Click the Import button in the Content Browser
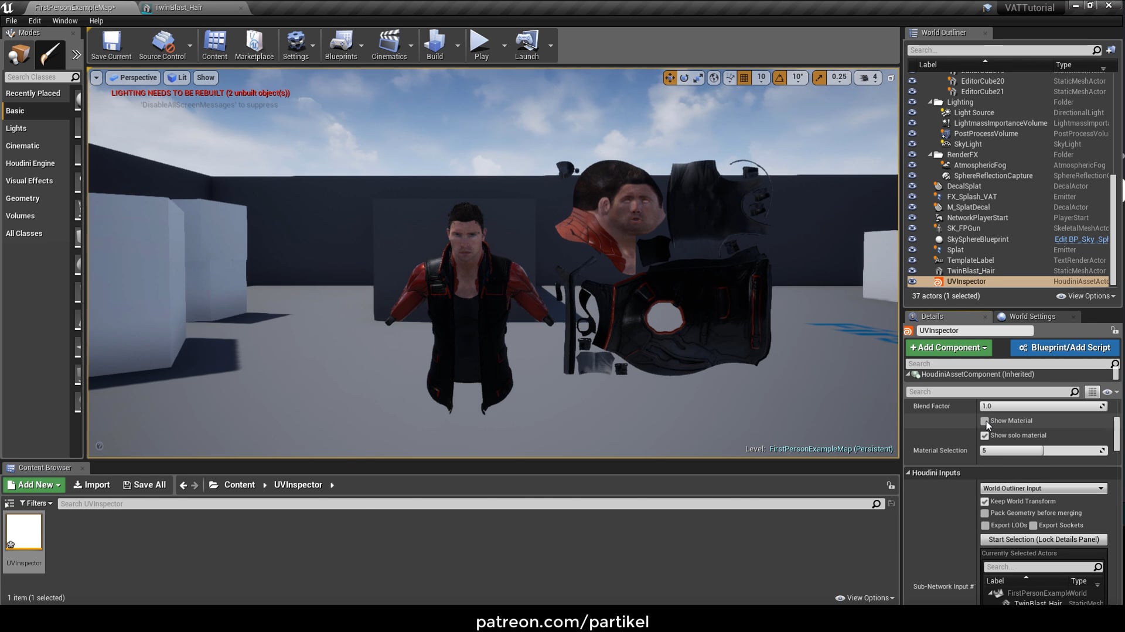 point(91,485)
